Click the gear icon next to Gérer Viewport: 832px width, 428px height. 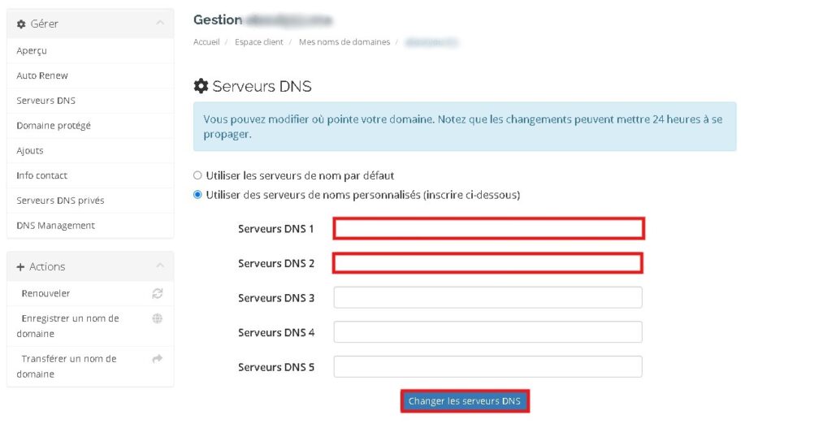point(21,24)
